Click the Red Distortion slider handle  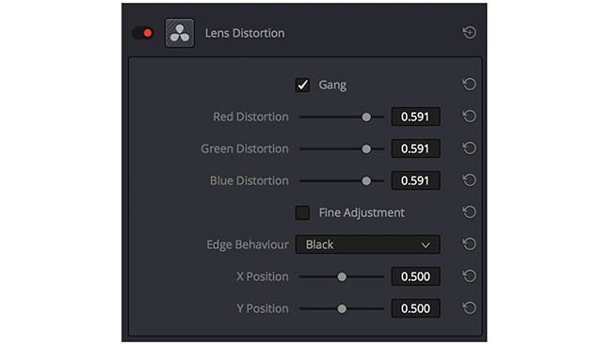pos(366,117)
